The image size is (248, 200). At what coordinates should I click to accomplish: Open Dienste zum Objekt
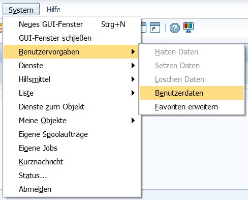pyautogui.click(x=71, y=107)
